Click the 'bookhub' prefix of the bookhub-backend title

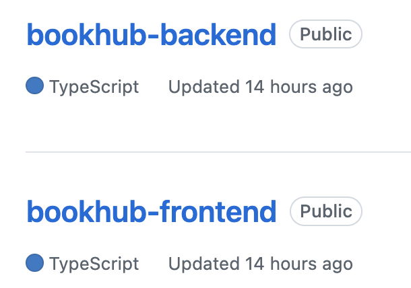coord(86,34)
